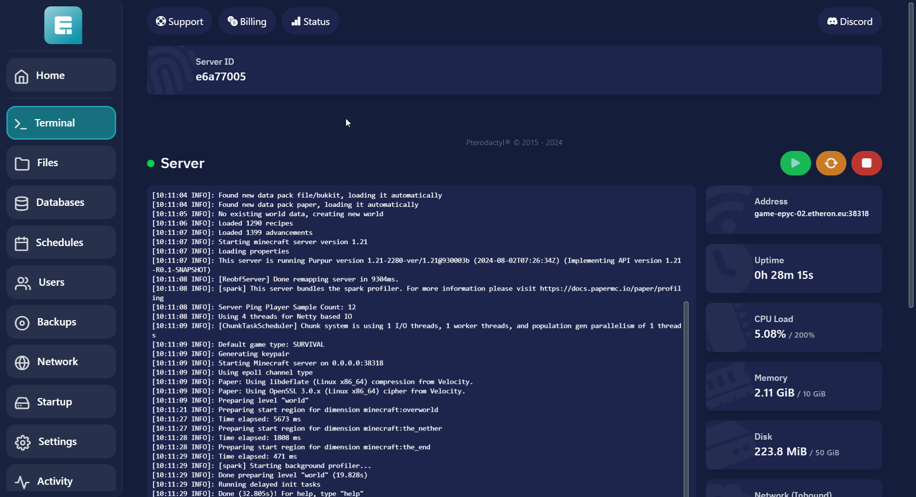Open the Startup configuration
The height and width of the screenshot is (497, 916).
pyautogui.click(x=61, y=402)
